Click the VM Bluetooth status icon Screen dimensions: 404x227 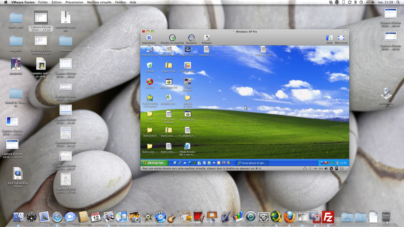[310, 168]
